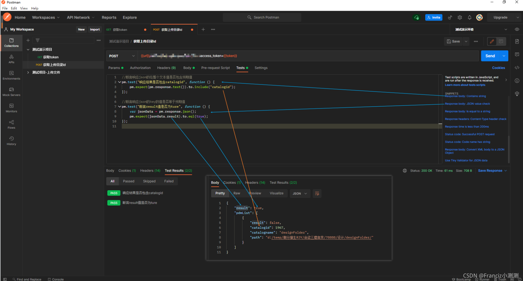Image resolution: width=523 pixels, height=281 pixels.
Task: Switch to the Authorization tab
Action: point(140,68)
